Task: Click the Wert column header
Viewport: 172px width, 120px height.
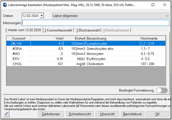Action: (47, 38)
